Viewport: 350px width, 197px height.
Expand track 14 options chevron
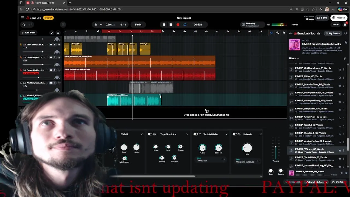59,70
